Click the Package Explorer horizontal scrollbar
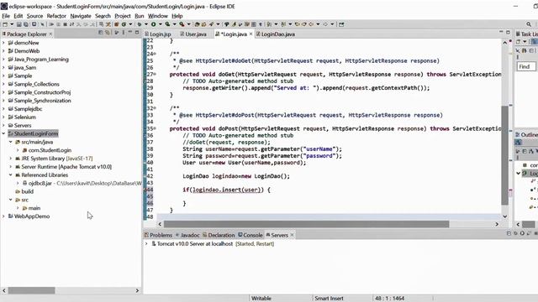This screenshot has height=302, width=538. coord(31,290)
